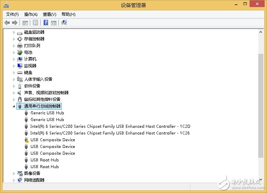Click the 电池 battery icon
267x193 pixels.
pos(20,52)
